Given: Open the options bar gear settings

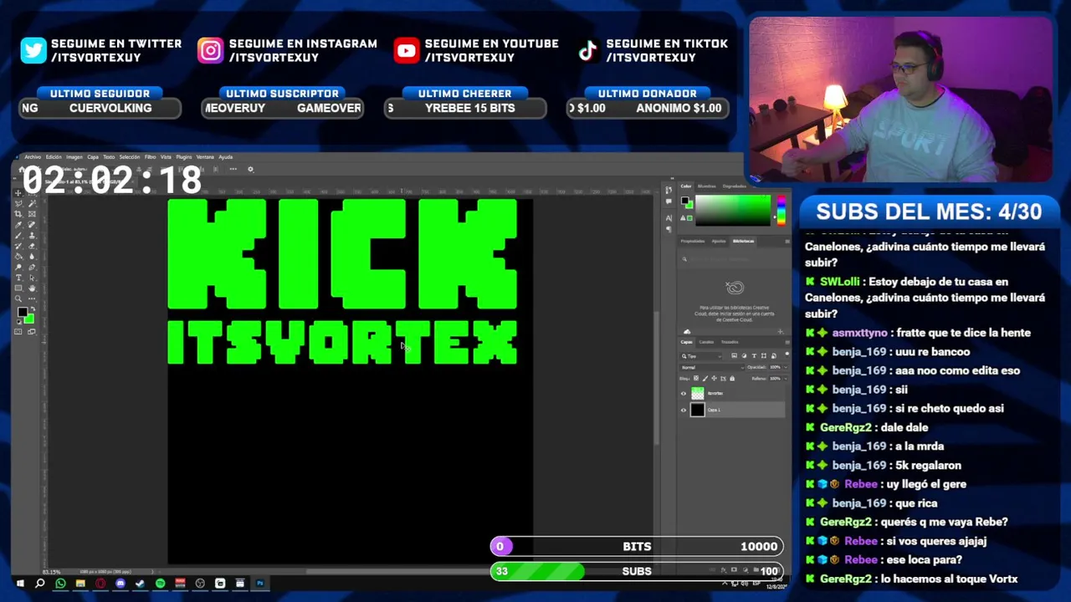Looking at the screenshot, I should [250, 169].
